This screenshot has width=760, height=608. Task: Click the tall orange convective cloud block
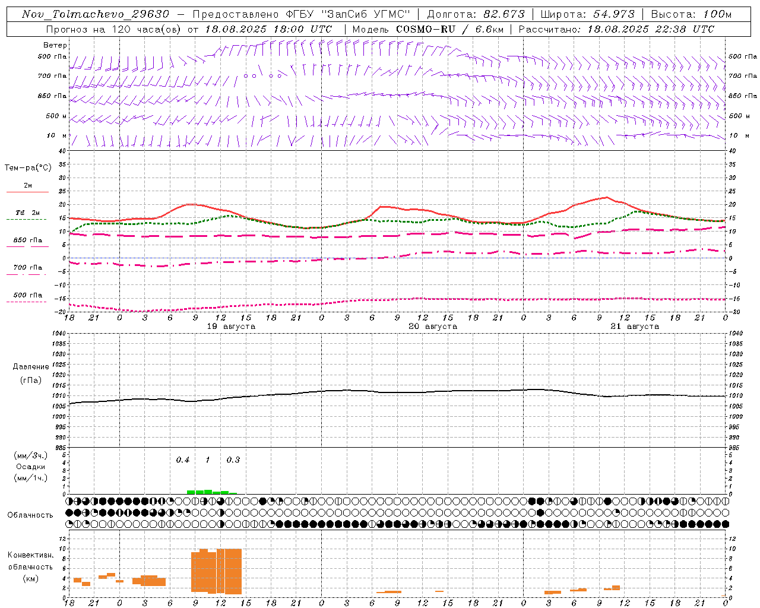pyautogui.click(x=216, y=571)
